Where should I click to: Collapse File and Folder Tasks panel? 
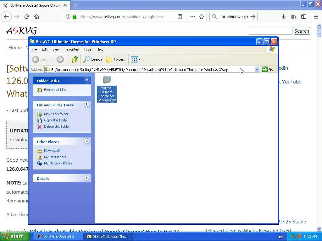click(x=87, y=104)
